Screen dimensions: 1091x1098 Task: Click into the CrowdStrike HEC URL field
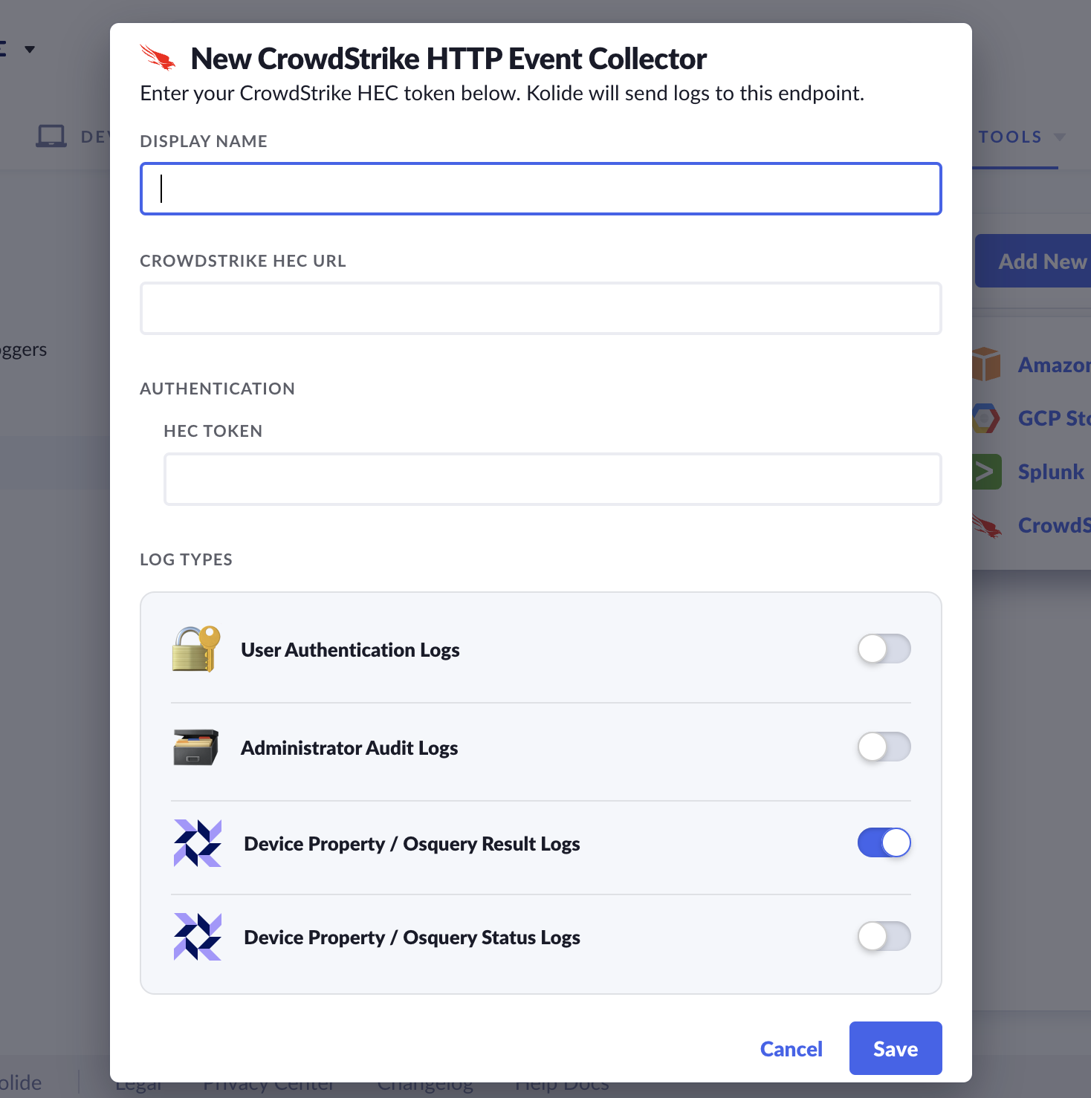[541, 308]
